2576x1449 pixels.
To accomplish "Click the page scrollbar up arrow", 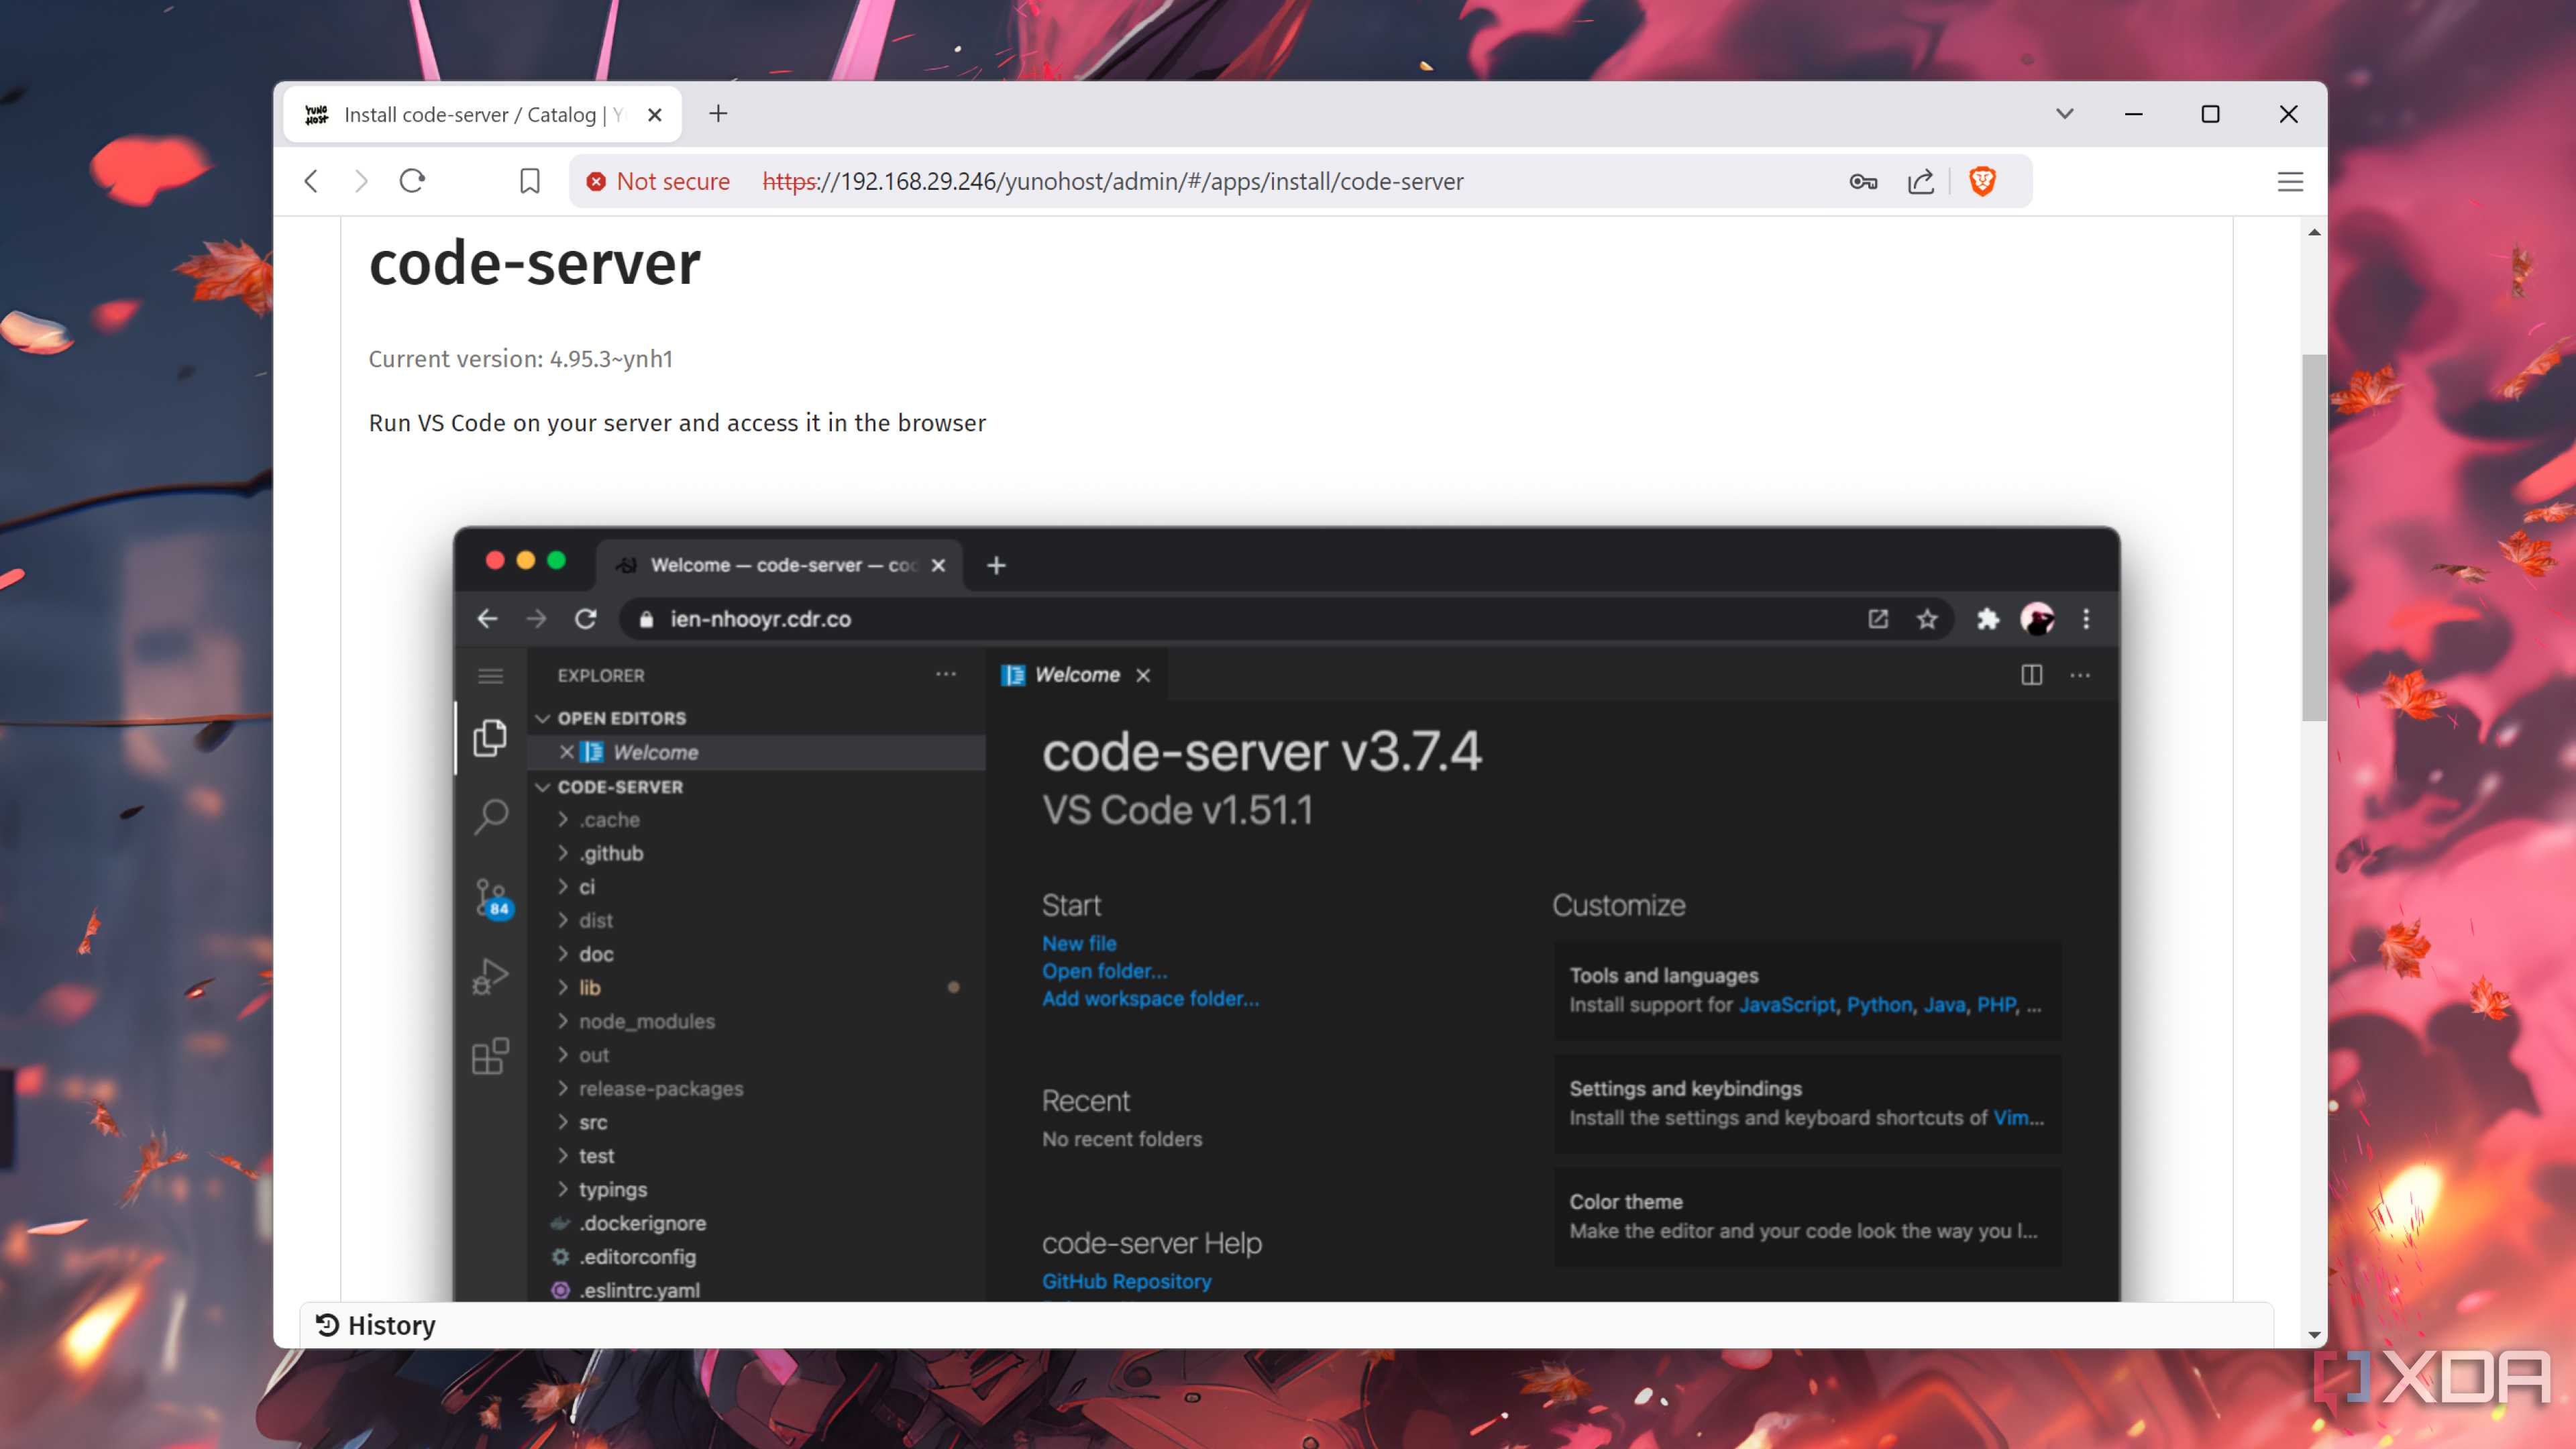I will [x=2314, y=232].
